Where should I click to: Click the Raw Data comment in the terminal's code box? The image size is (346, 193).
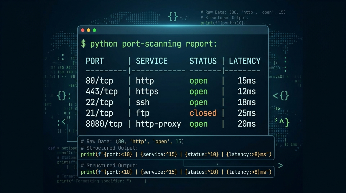click(x=132, y=141)
